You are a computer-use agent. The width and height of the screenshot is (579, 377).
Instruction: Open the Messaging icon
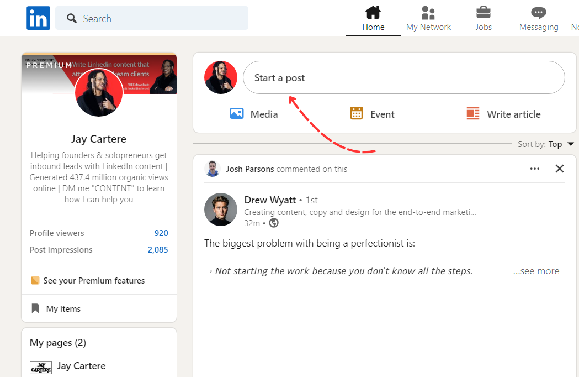[538, 11]
